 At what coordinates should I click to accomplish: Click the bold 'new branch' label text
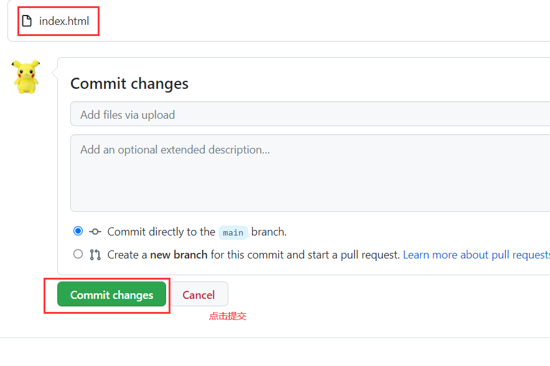pos(179,255)
